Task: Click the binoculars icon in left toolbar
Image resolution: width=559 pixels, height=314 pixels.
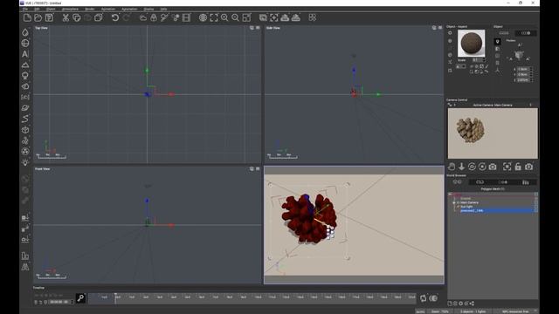Action: point(25,267)
